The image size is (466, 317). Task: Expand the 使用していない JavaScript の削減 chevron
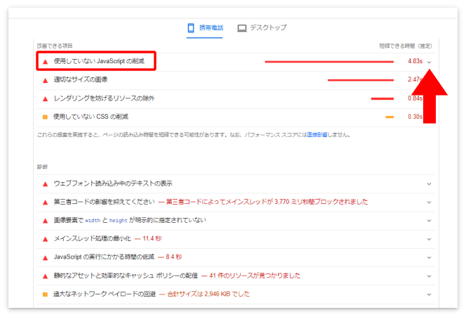[x=429, y=62]
